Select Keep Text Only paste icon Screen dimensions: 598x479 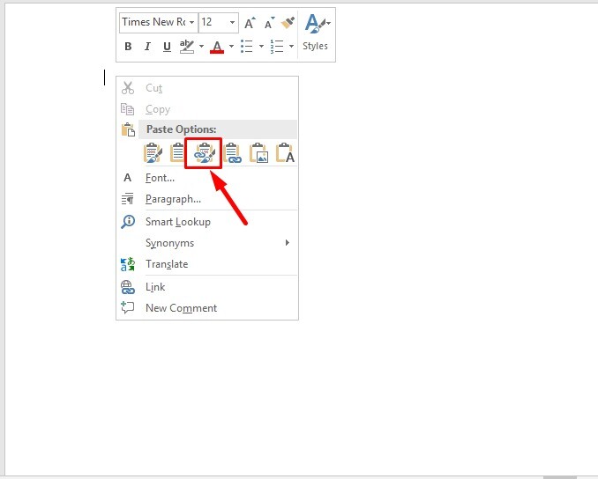(285, 153)
